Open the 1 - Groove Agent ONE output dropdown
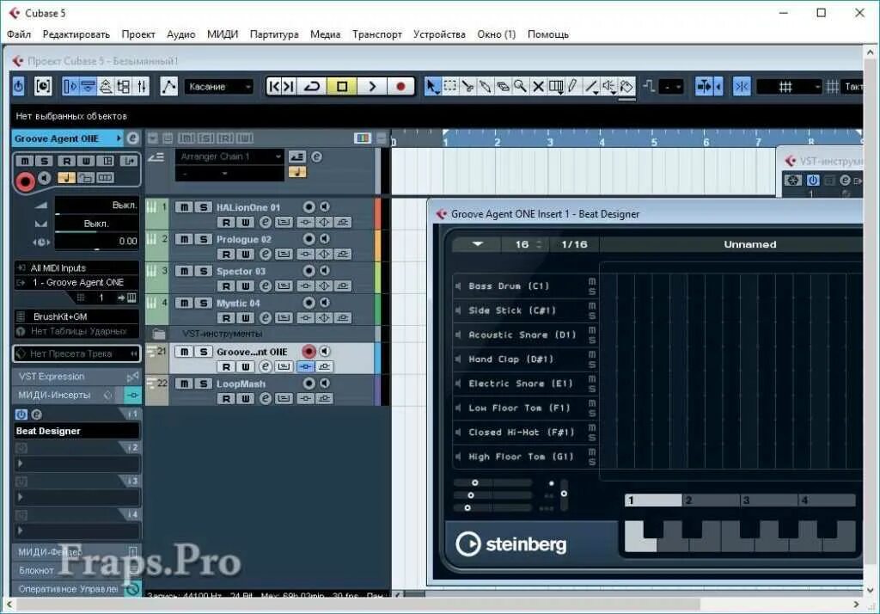This screenshot has height=614, width=880. coord(76,283)
